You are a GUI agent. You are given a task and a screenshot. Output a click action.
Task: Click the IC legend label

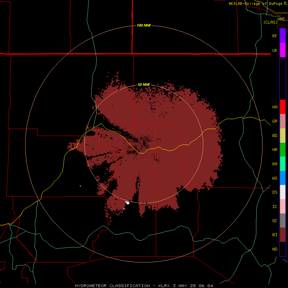click(x=275, y=207)
